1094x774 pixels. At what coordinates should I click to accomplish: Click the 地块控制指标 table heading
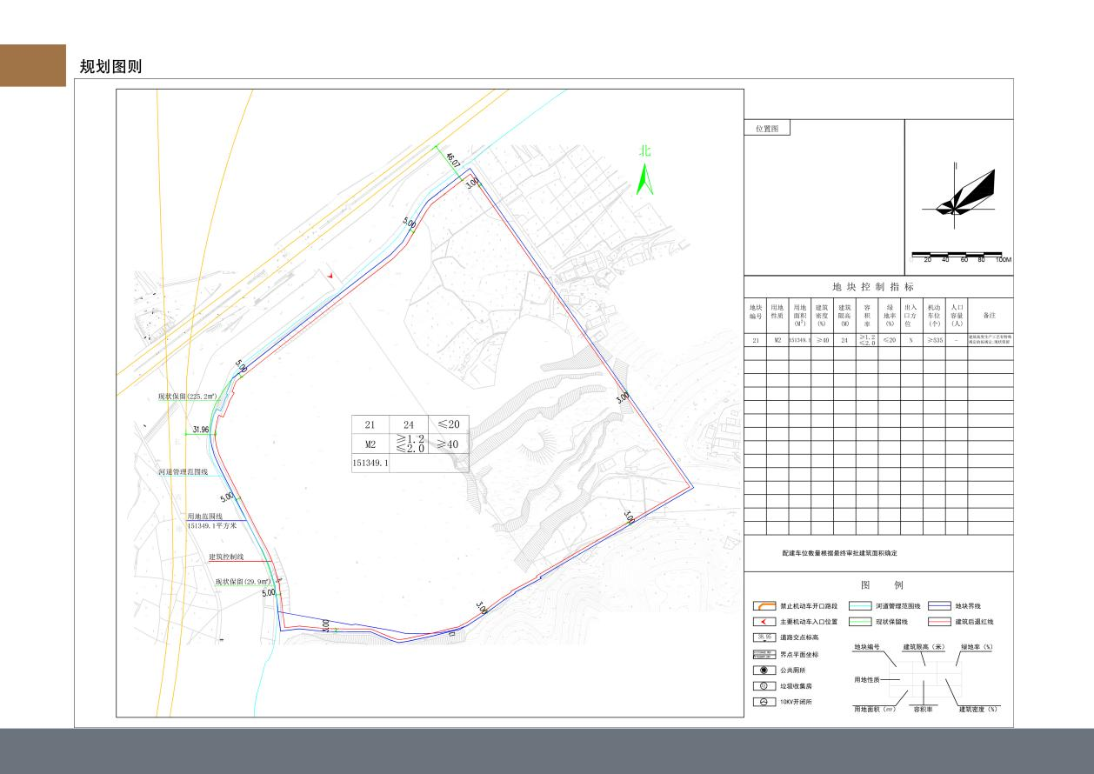click(873, 286)
